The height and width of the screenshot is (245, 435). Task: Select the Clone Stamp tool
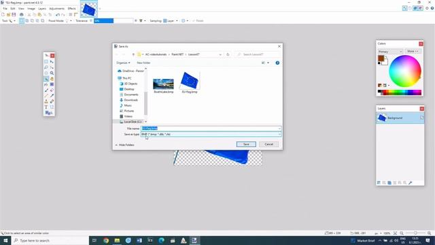point(46,101)
